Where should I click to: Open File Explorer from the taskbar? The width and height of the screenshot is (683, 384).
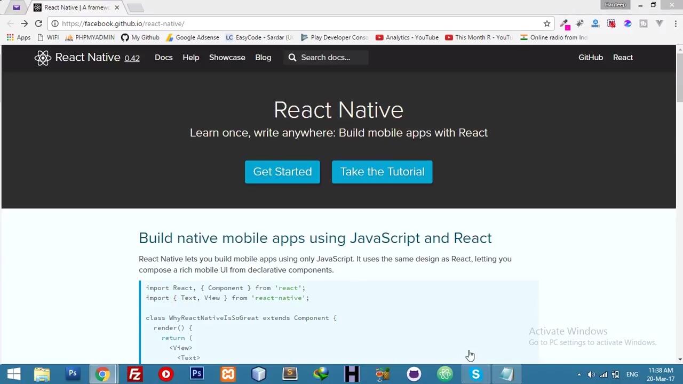tap(42, 374)
